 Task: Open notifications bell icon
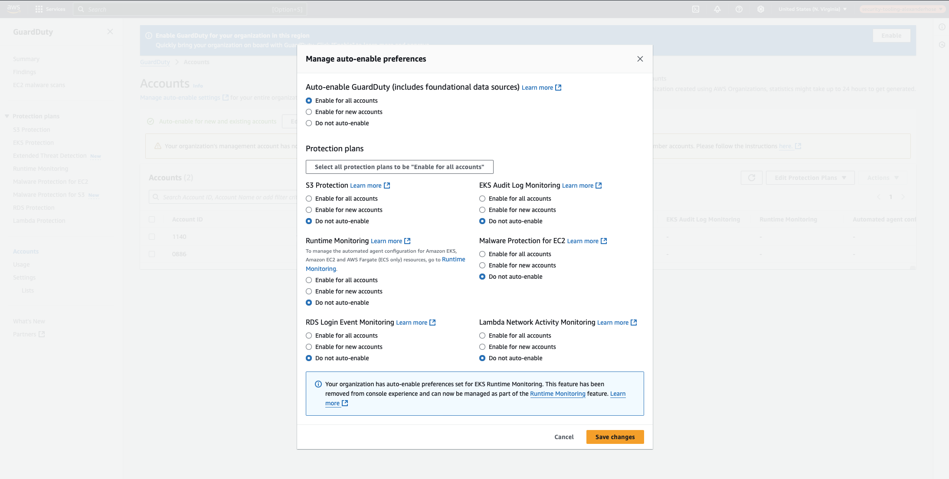[x=717, y=9]
